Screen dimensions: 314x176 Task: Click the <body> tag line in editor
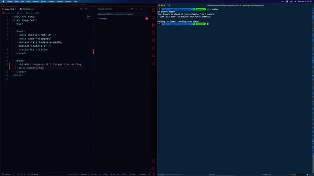[x=20, y=61]
